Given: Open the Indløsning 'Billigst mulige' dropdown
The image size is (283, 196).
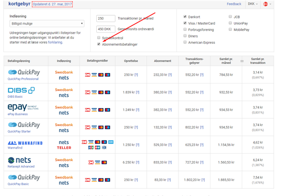Looking at the screenshot, I should [x=47, y=24].
